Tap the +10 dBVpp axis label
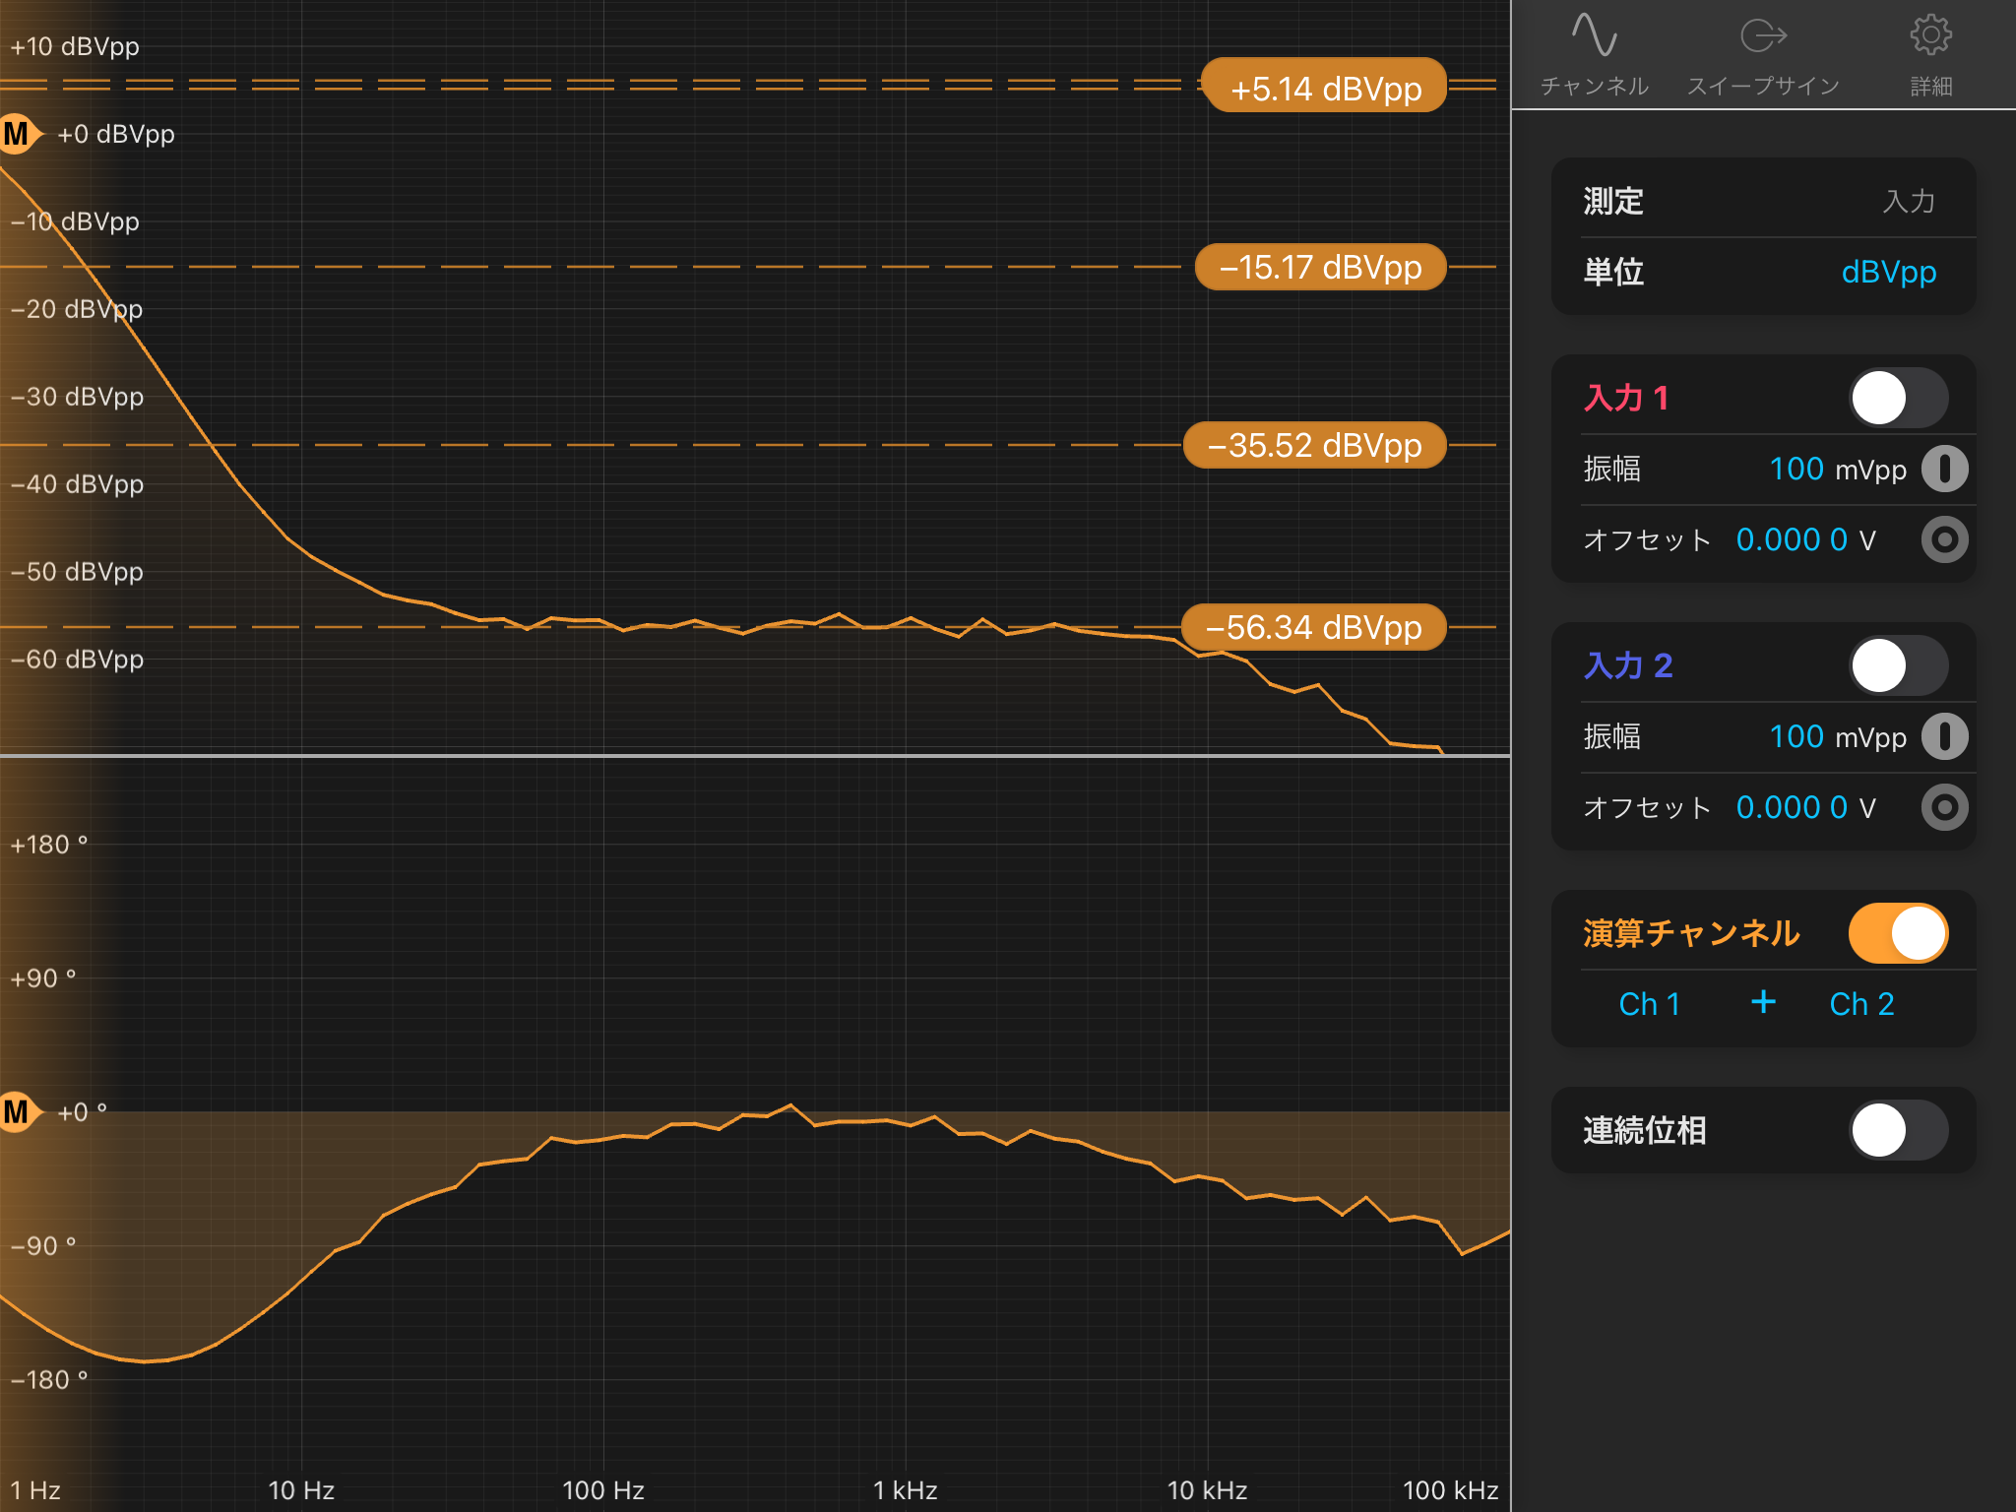Viewport: 2016px width, 1512px height. tap(75, 46)
